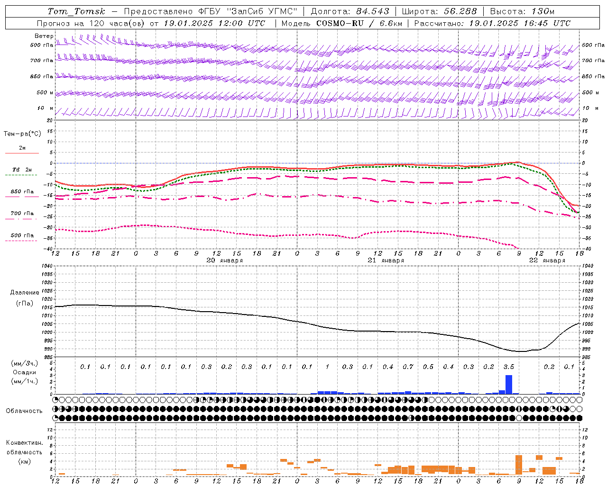Click the station title Tom_Tomsk
The width and height of the screenshot is (607, 485).
tap(76, 11)
